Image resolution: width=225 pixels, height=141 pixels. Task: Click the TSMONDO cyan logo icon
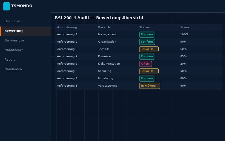6,6
